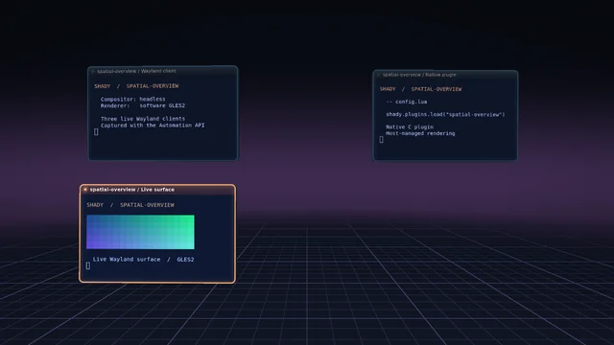
Task: Click 'SHADY / SPATIAL-OVERVIEW' header in Live surface window
Action: [x=130, y=205]
